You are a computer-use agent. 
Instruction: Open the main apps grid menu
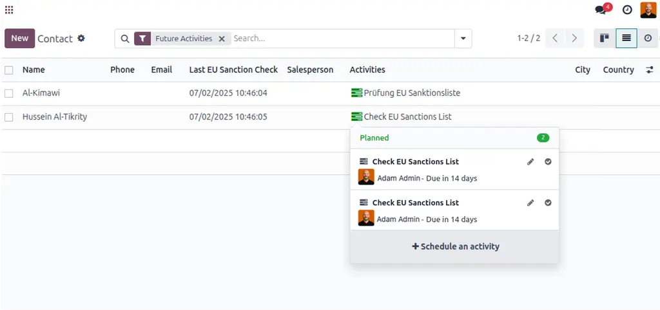click(x=9, y=10)
